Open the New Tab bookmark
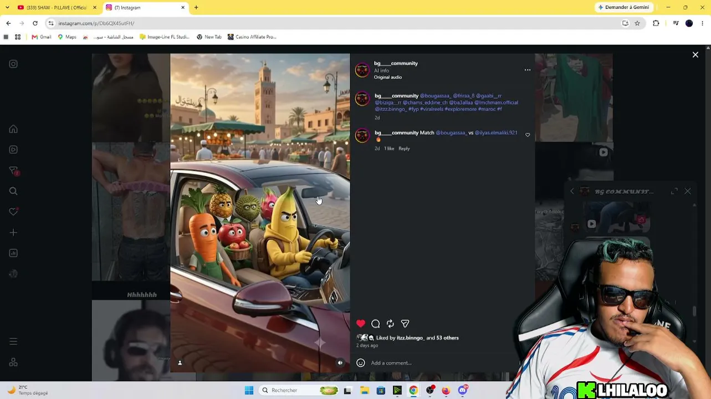 [209, 37]
